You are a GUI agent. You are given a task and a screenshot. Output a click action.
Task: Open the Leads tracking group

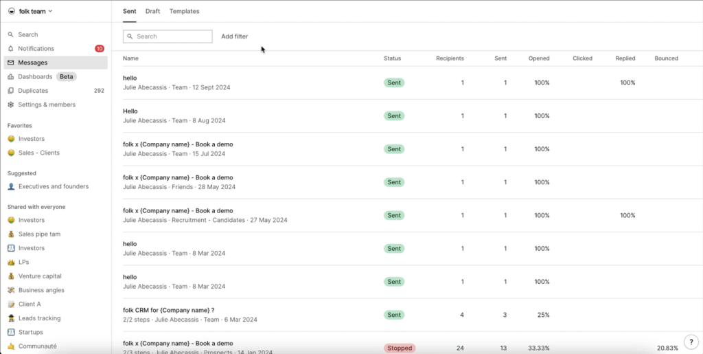coord(39,318)
